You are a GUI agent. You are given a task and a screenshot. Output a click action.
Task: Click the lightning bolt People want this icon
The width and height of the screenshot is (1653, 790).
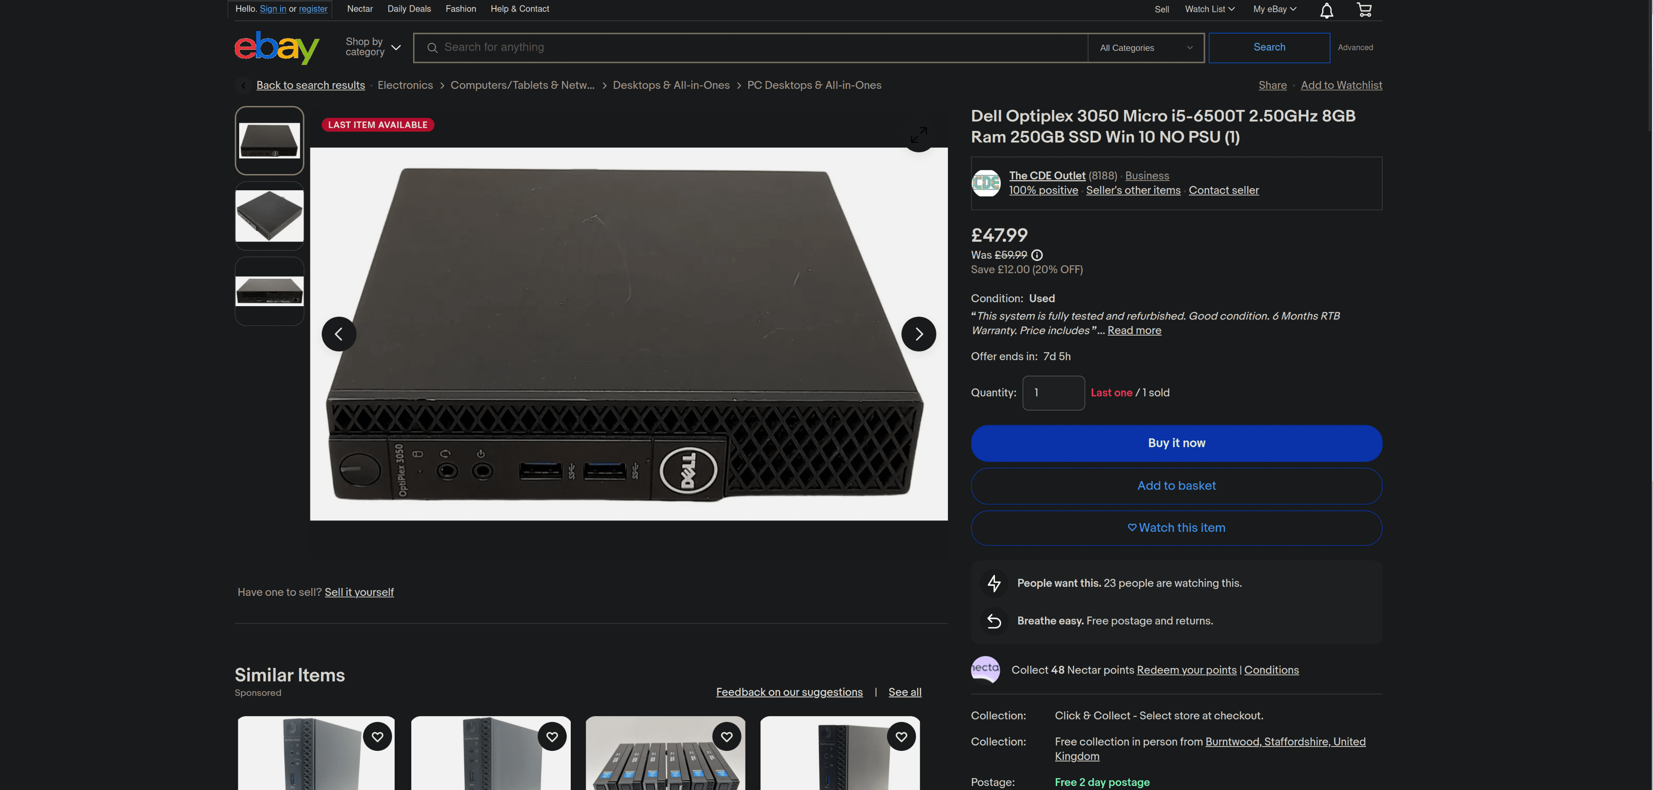(x=994, y=584)
